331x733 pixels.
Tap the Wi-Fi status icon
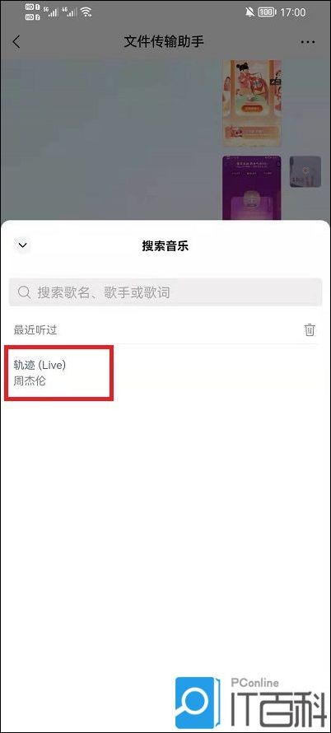coord(86,12)
